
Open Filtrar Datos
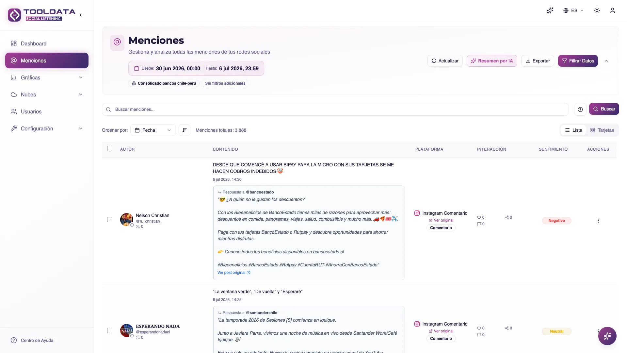(578, 61)
